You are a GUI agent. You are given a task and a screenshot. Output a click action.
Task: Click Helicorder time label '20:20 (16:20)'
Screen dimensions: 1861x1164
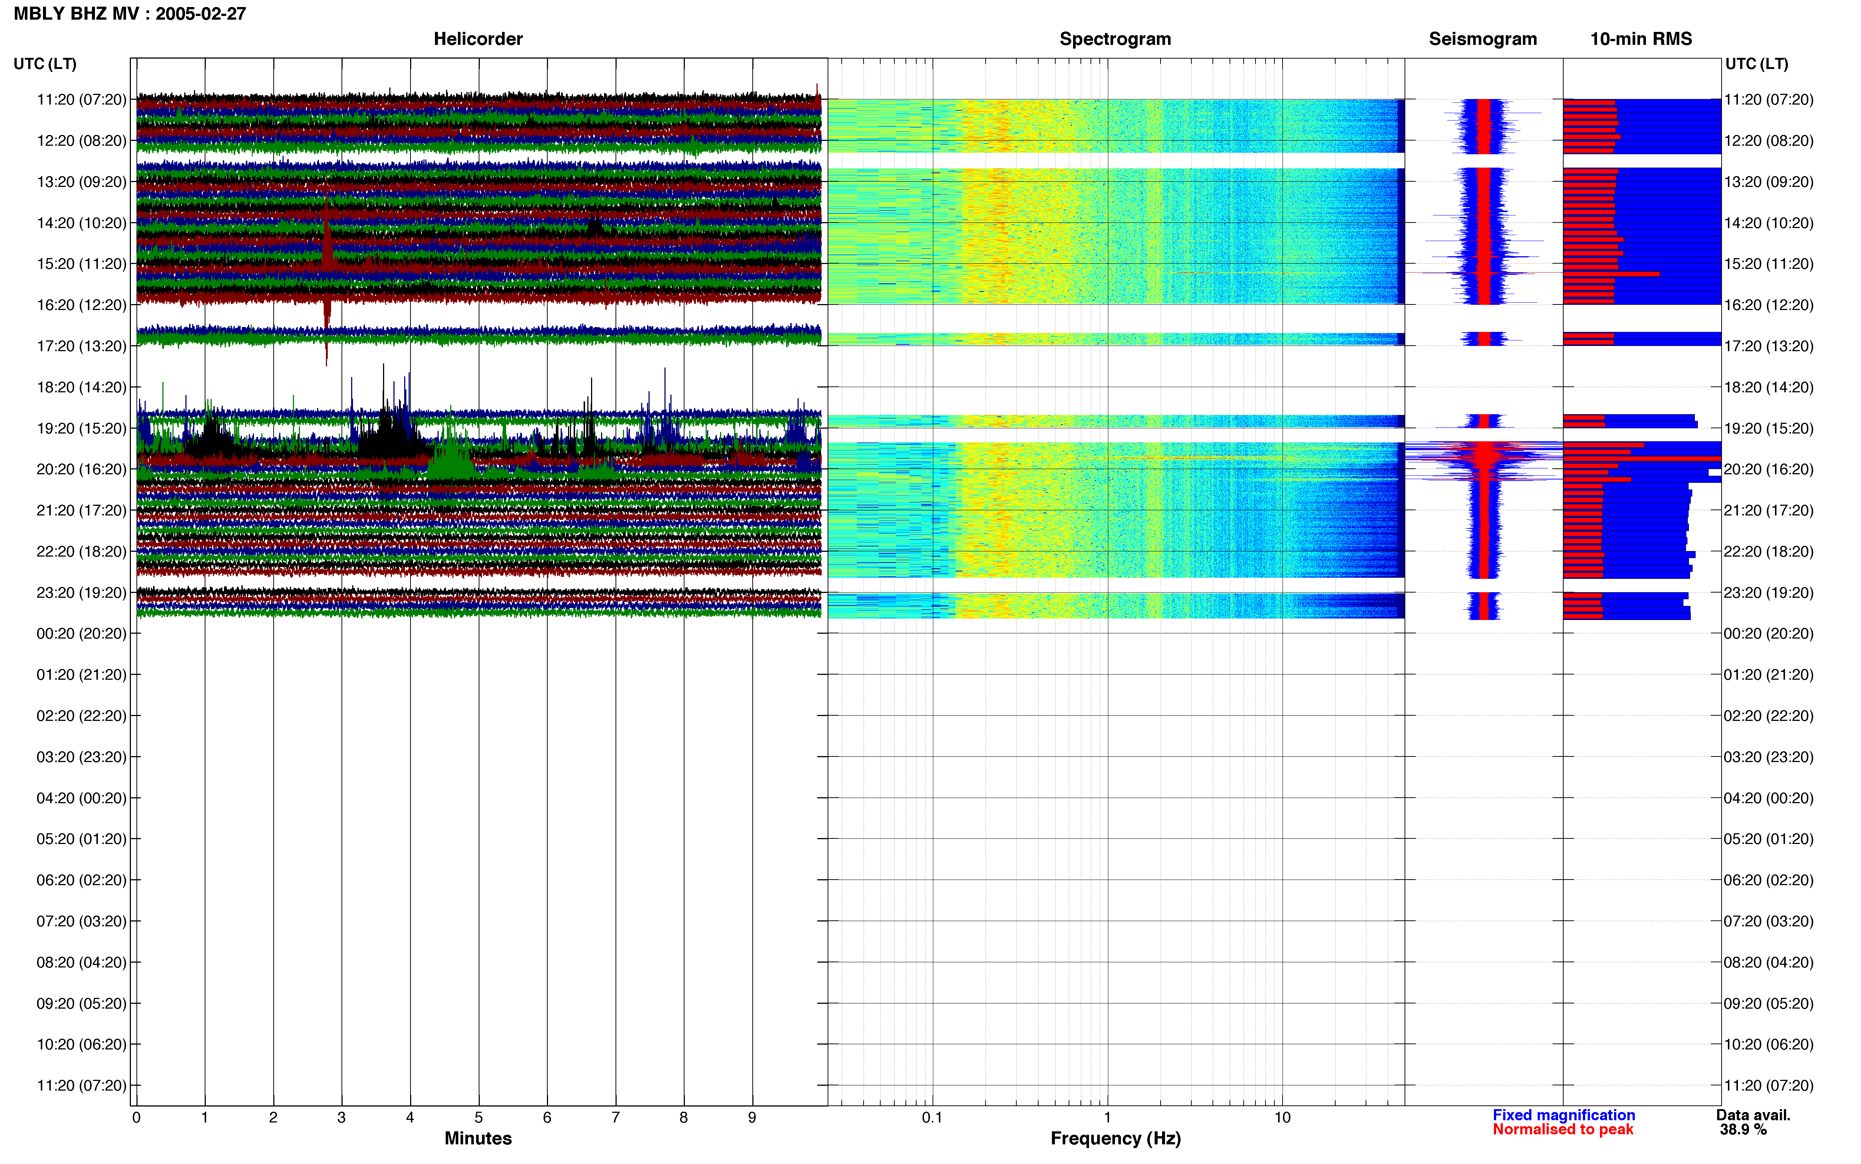tap(82, 469)
